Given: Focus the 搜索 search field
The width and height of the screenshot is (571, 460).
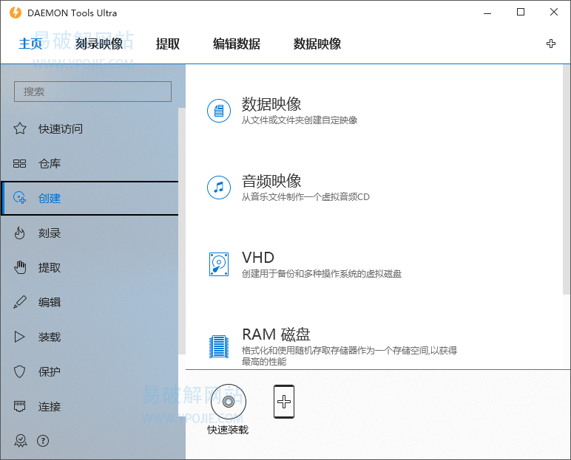Looking at the screenshot, I should click(x=92, y=92).
